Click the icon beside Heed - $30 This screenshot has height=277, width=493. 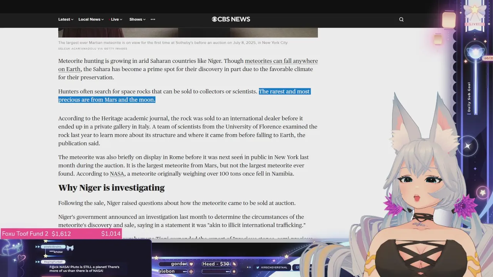[234, 264]
